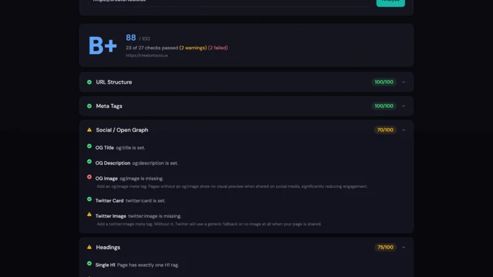Click the green check beside OG Description
Screen dimensions: 493x277
(89, 162)
